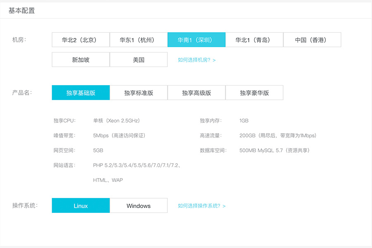Viewport: 372px width, 248px height.
Task: Switch to the 独享豪华版 plan
Action: pos(254,93)
